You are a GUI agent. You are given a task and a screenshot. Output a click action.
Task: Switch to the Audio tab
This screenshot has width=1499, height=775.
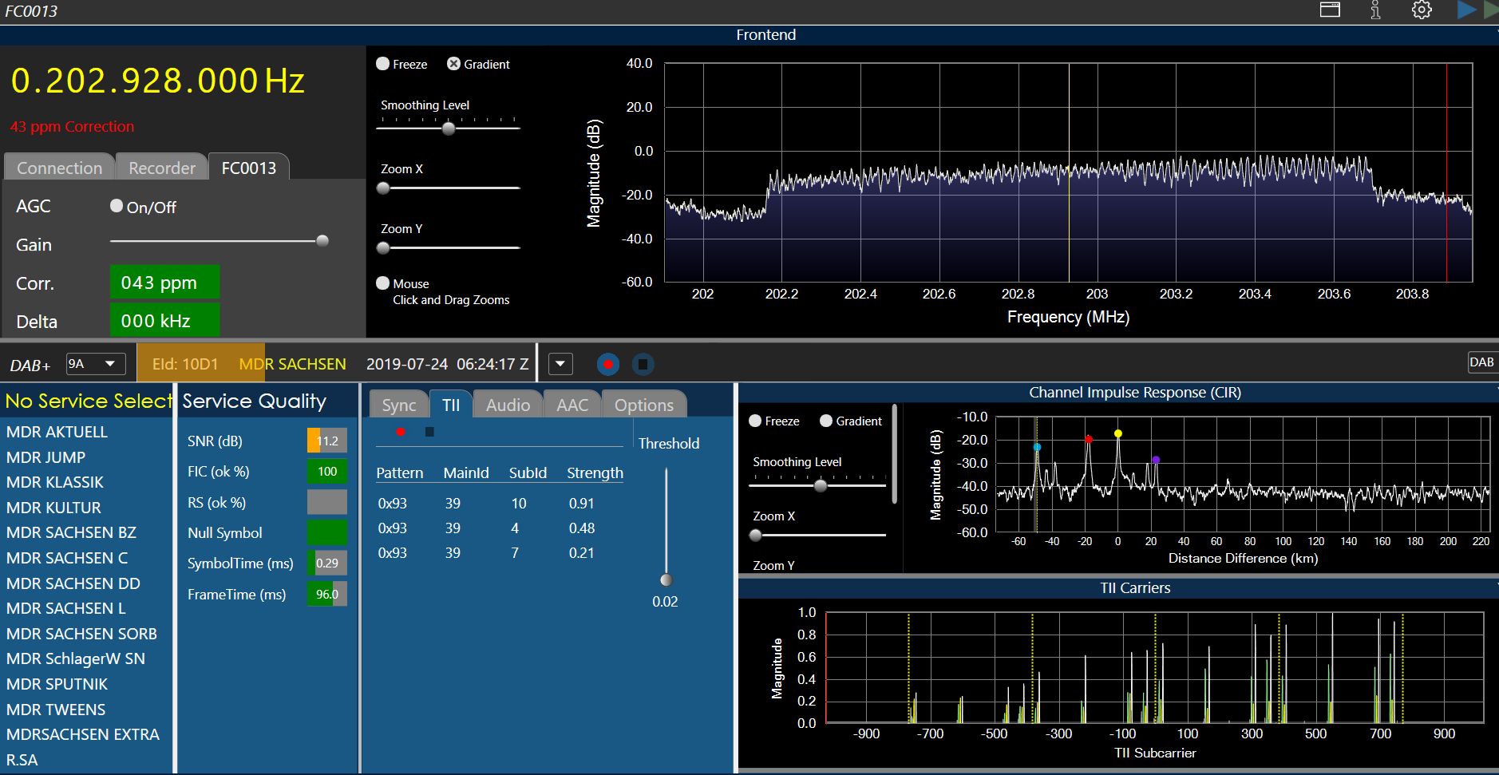coord(508,405)
